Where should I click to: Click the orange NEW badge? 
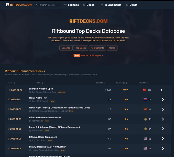(77, 55)
